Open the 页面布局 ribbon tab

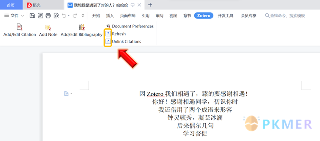pyautogui.click(x=128, y=15)
